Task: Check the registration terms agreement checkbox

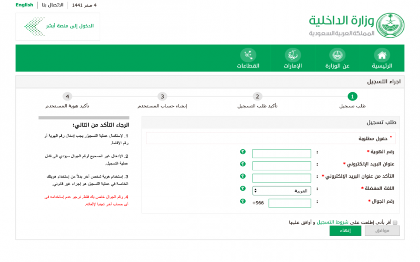Action: [x=395, y=222]
